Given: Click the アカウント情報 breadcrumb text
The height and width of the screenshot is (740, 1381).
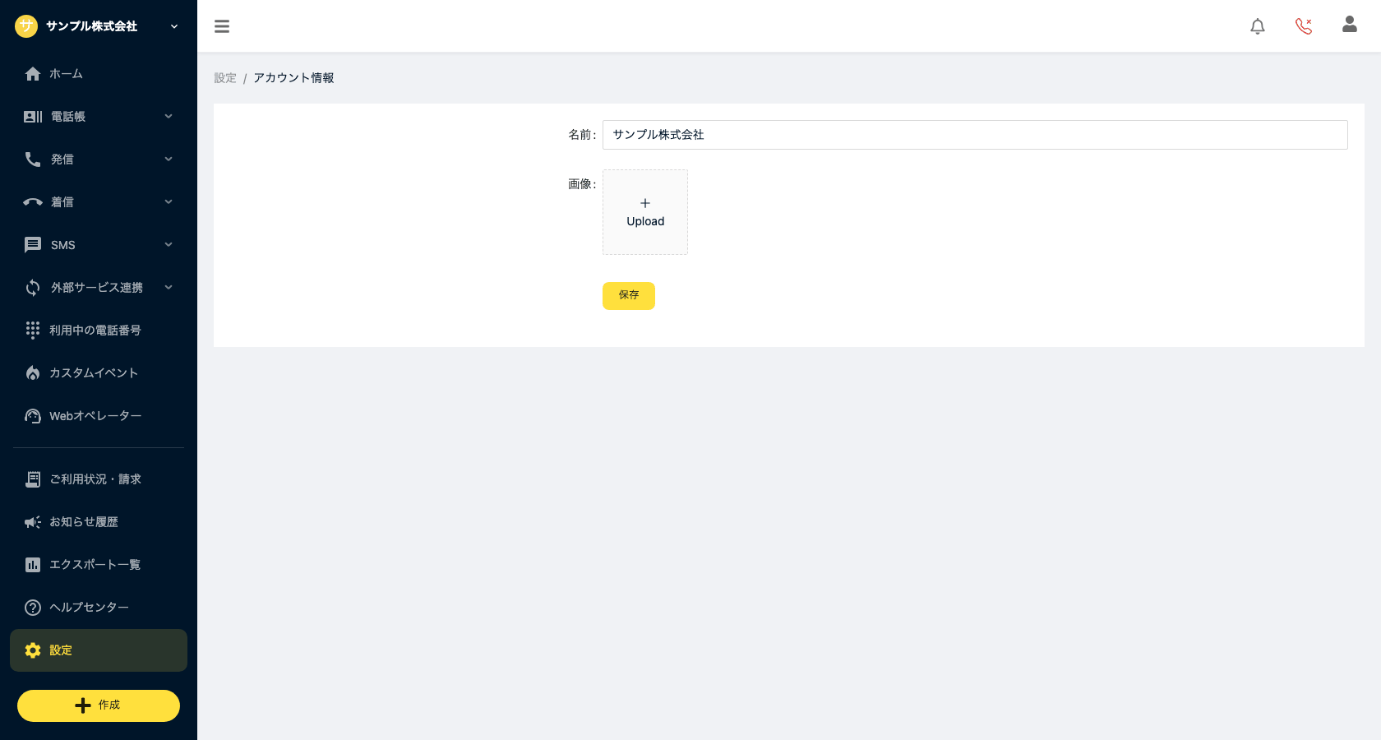Looking at the screenshot, I should [x=293, y=78].
